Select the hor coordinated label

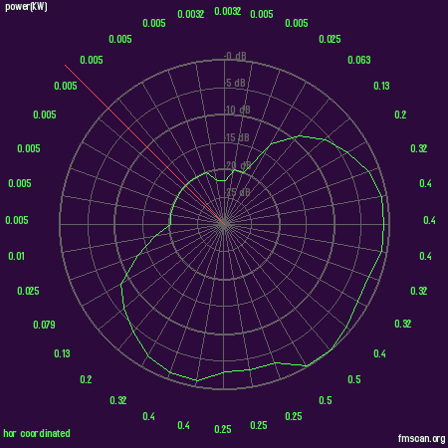(37, 433)
